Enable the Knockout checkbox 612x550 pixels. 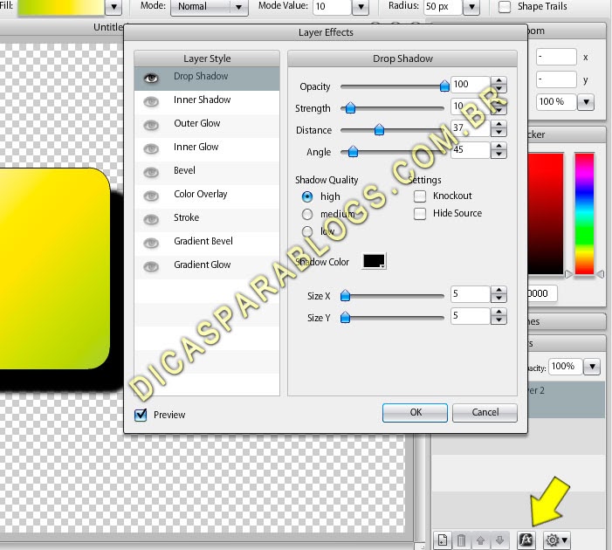(420, 196)
